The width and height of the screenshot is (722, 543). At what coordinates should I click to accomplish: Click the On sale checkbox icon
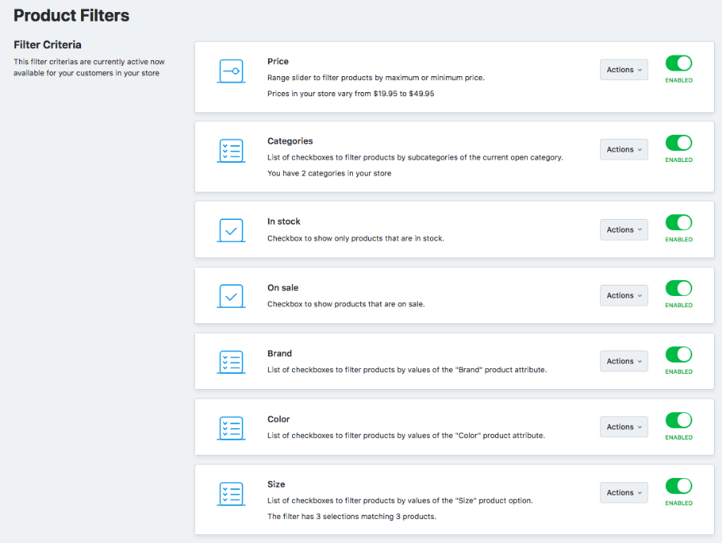pos(231,296)
